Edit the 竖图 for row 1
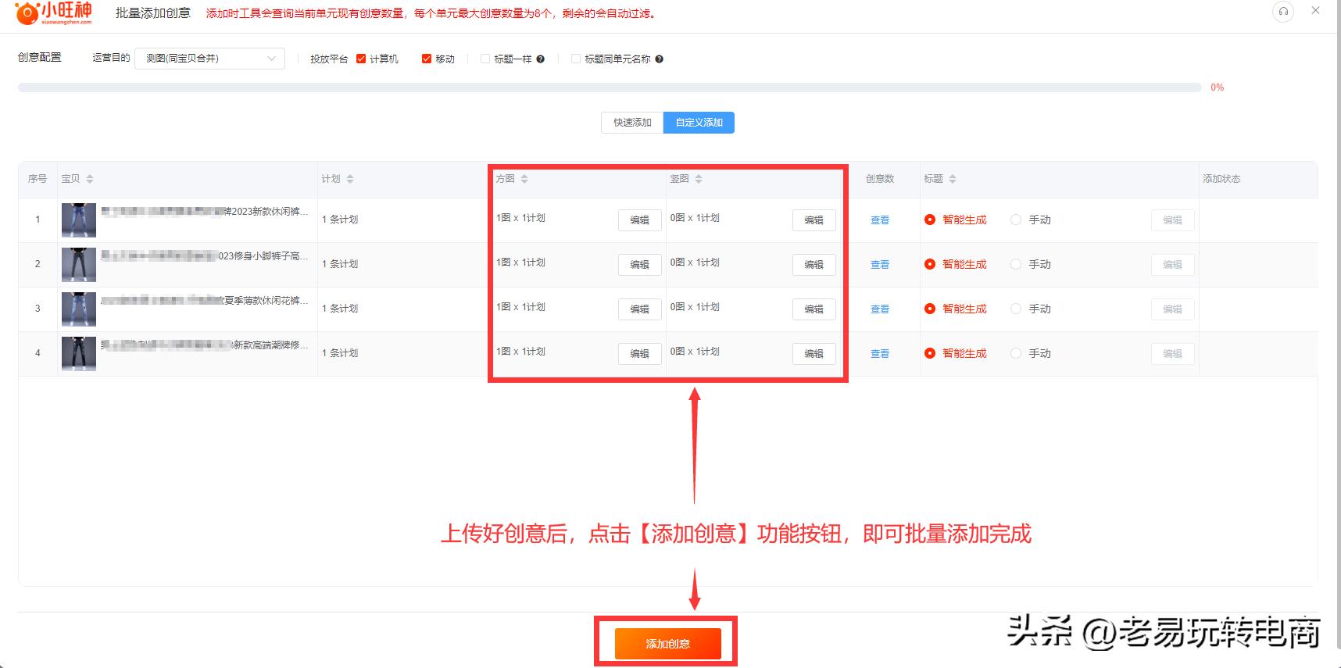 pyautogui.click(x=814, y=220)
